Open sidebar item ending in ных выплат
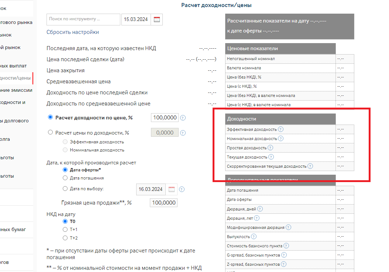 point(13,66)
